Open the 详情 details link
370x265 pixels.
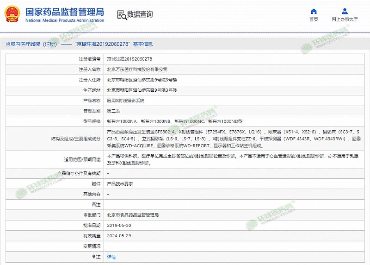111,256
